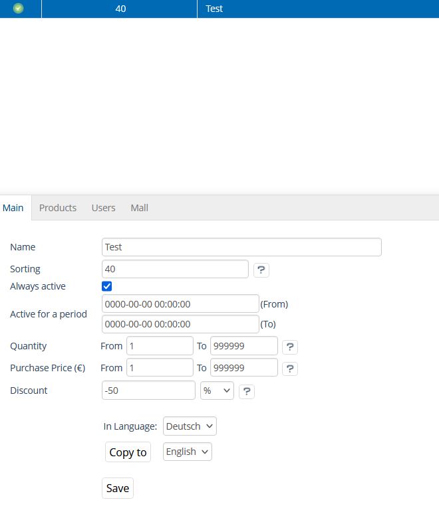The height and width of the screenshot is (518, 439).
Task: Select the Test row in the list
Action: (214, 9)
